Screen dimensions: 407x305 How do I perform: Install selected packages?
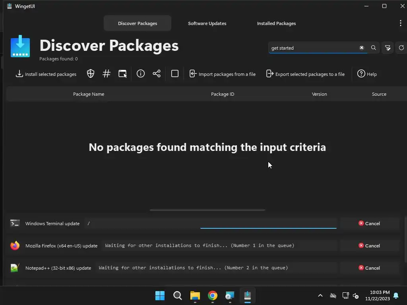[x=46, y=74]
